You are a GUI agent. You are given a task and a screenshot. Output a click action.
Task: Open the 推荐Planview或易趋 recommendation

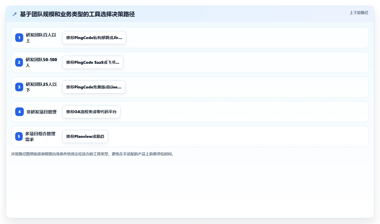pos(85,136)
